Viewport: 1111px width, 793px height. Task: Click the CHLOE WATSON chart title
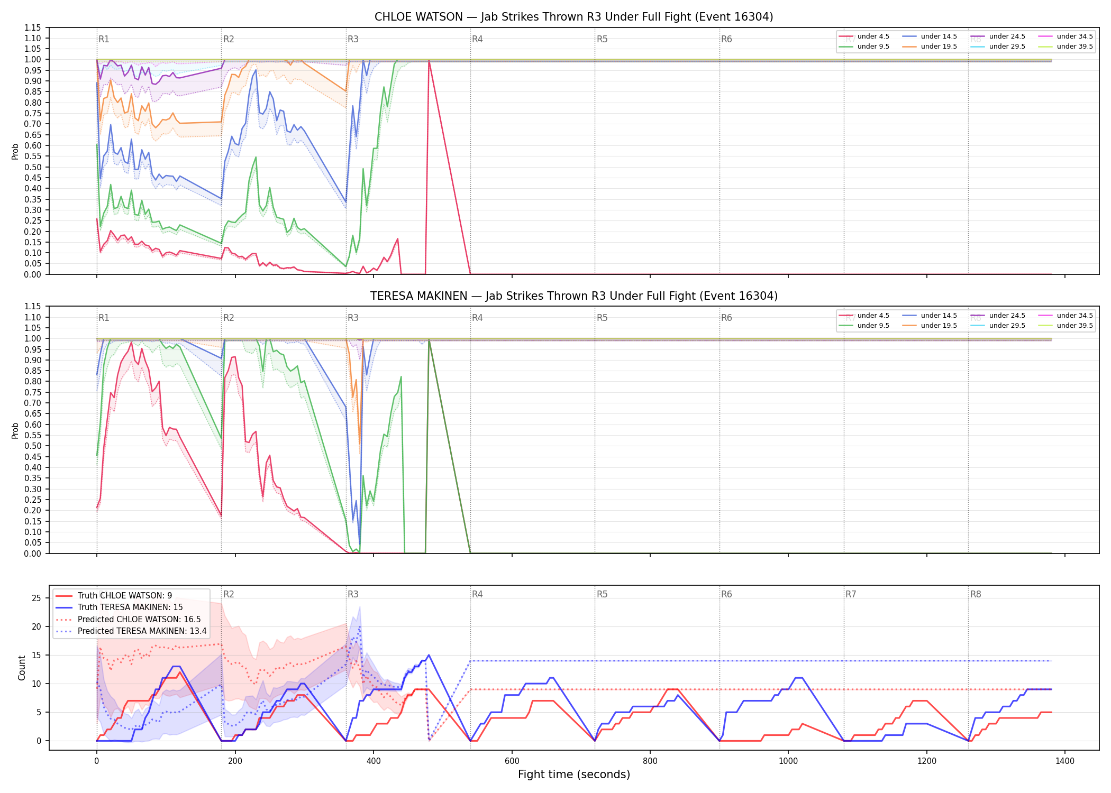[573, 17]
